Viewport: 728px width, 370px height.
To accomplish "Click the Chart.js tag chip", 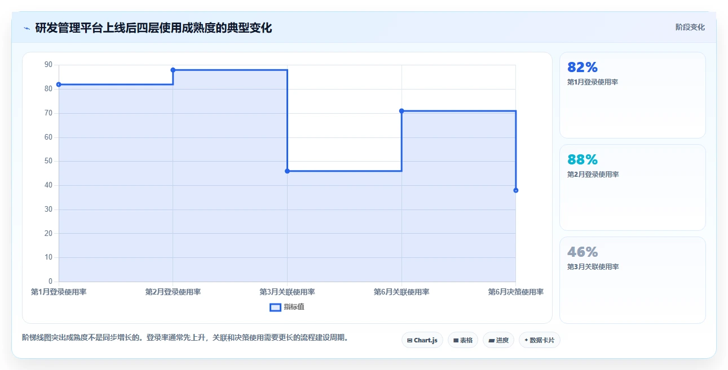I will [x=422, y=340].
